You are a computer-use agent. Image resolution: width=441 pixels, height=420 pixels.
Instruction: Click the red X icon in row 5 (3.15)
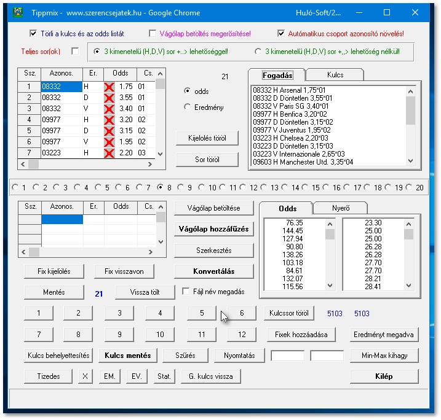109,131
